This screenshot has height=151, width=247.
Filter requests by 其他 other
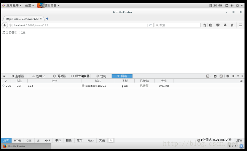[102, 140]
